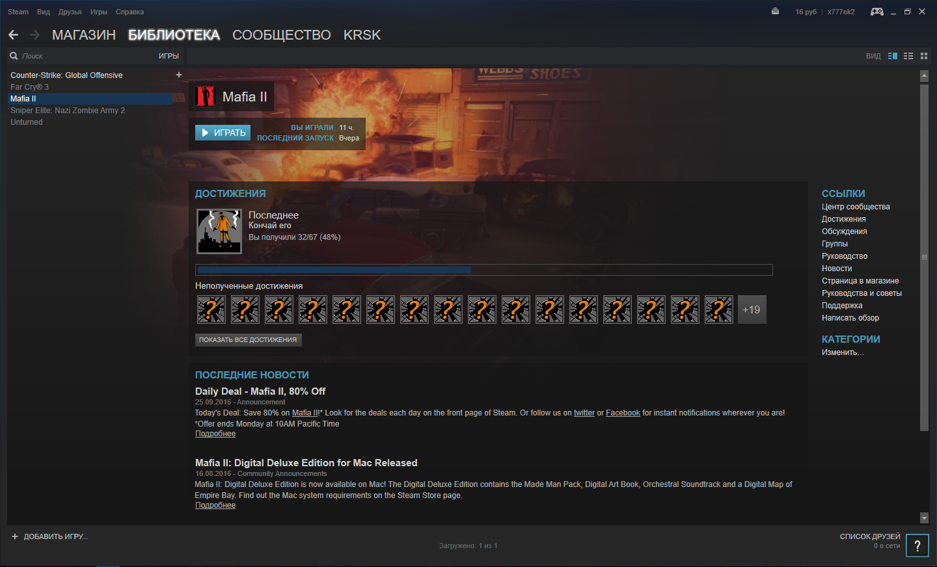Open the ИГРЫ library filter dropdown
937x567 pixels.
pos(169,56)
